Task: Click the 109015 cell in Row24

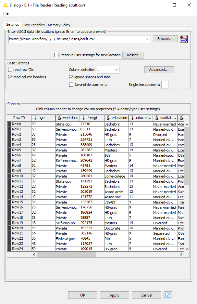Action: 92,249
